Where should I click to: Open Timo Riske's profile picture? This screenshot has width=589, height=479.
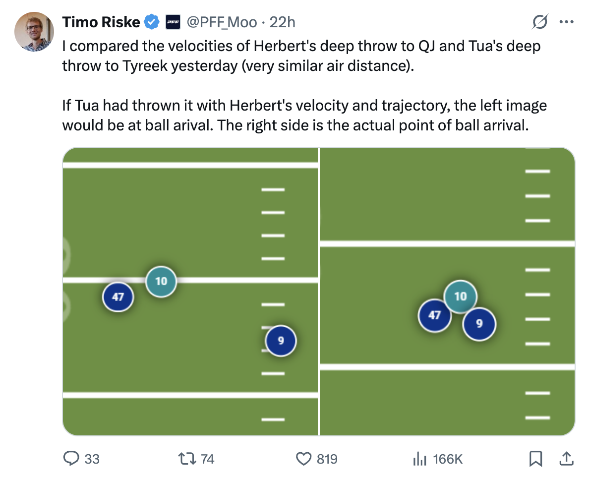click(34, 32)
